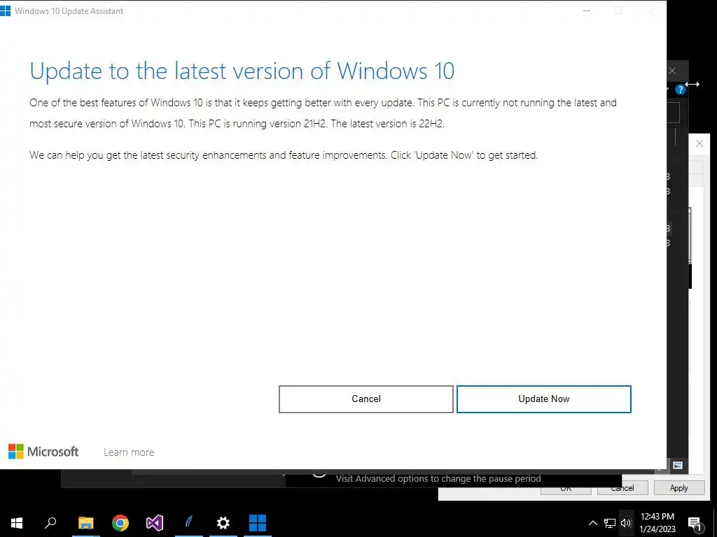
Task: Open the Action Center notifications icon
Action: [695, 523]
